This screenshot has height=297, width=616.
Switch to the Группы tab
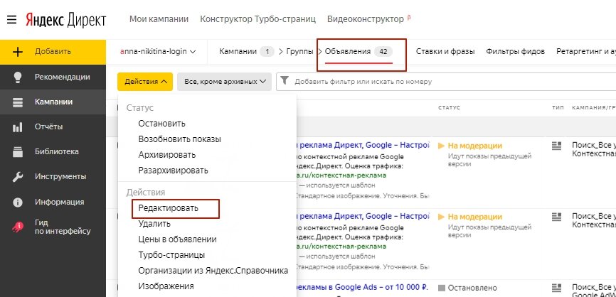[299, 51]
